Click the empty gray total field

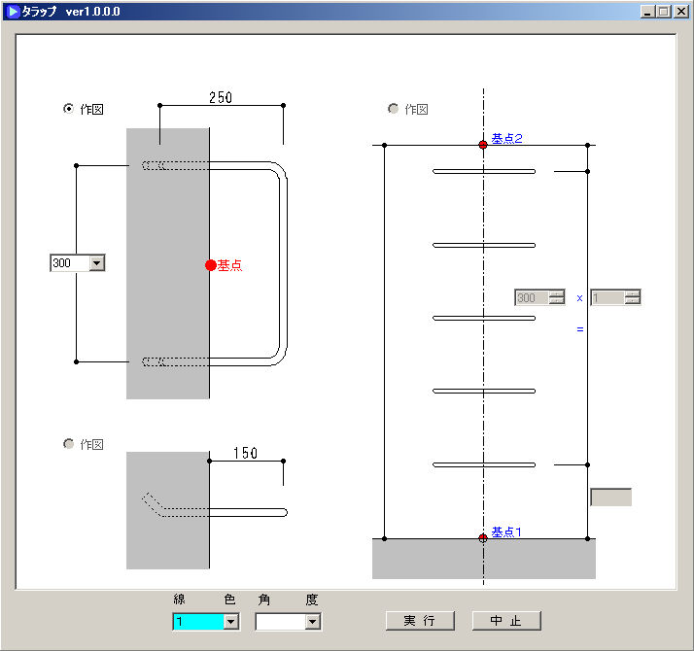point(610,497)
